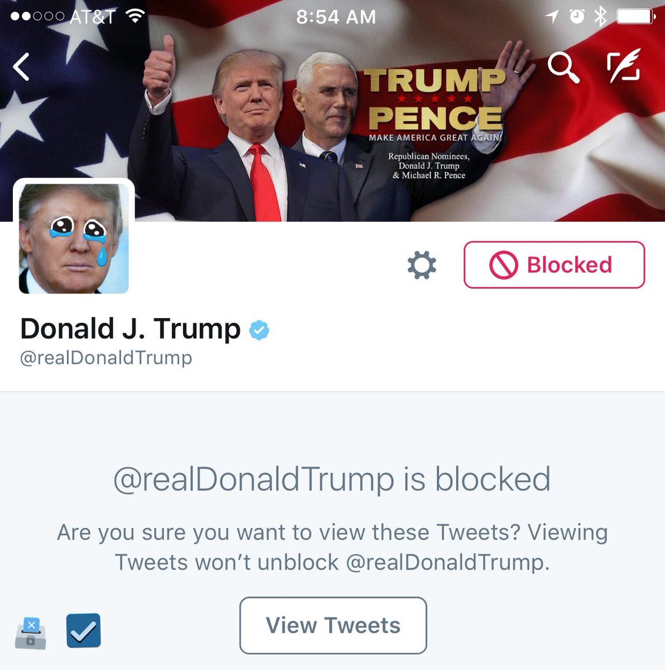Open Twitter search magnifier icon
This screenshot has height=670, width=665.
tap(563, 67)
